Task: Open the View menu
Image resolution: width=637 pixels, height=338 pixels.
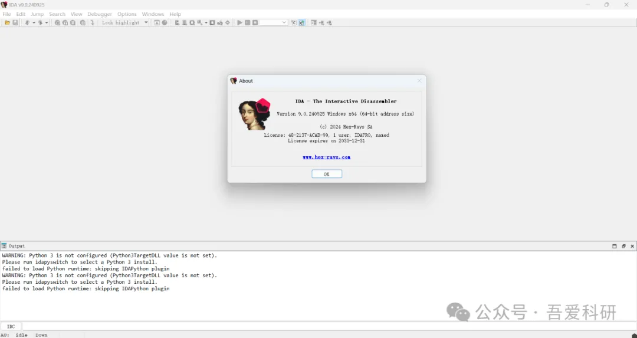Action: [x=76, y=14]
